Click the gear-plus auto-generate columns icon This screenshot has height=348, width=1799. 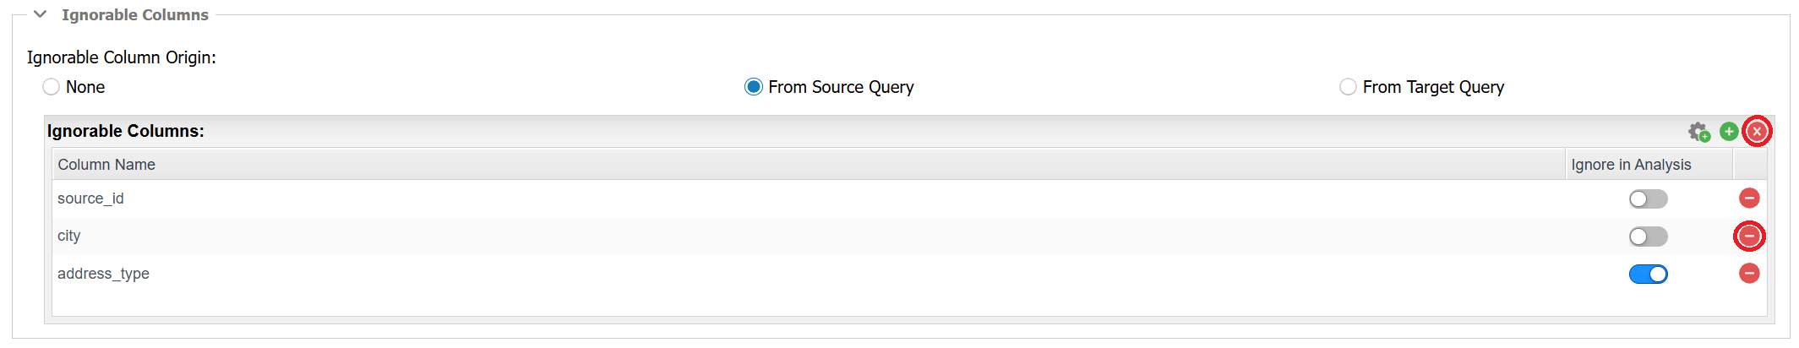(x=1698, y=132)
